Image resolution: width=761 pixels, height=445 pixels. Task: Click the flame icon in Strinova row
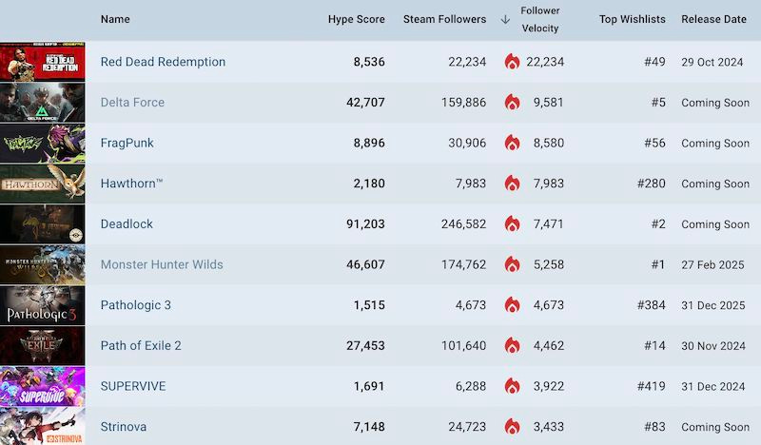512,427
